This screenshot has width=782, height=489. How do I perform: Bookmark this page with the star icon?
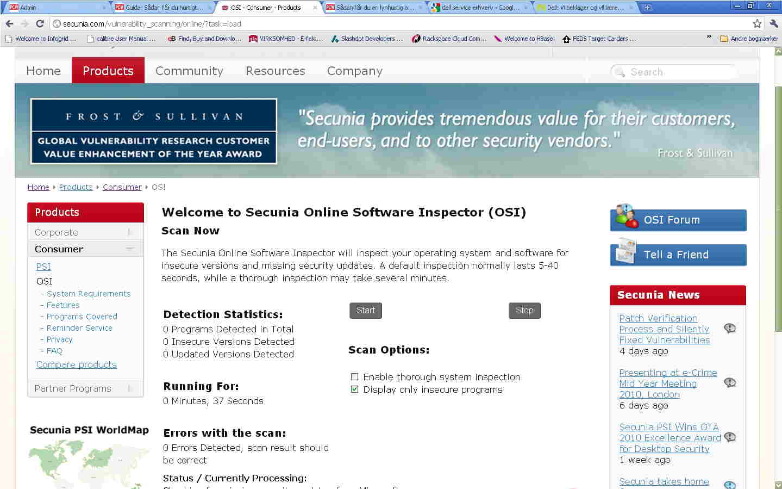[x=757, y=23]
